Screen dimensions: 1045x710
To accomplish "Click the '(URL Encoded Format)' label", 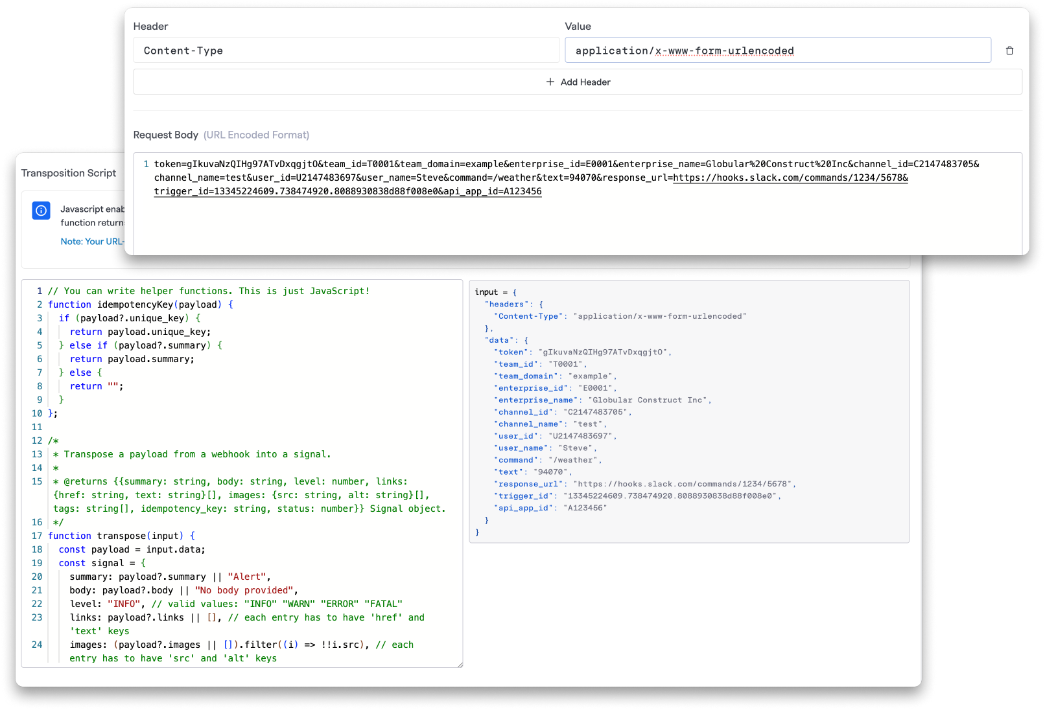I will pos(257,135).
